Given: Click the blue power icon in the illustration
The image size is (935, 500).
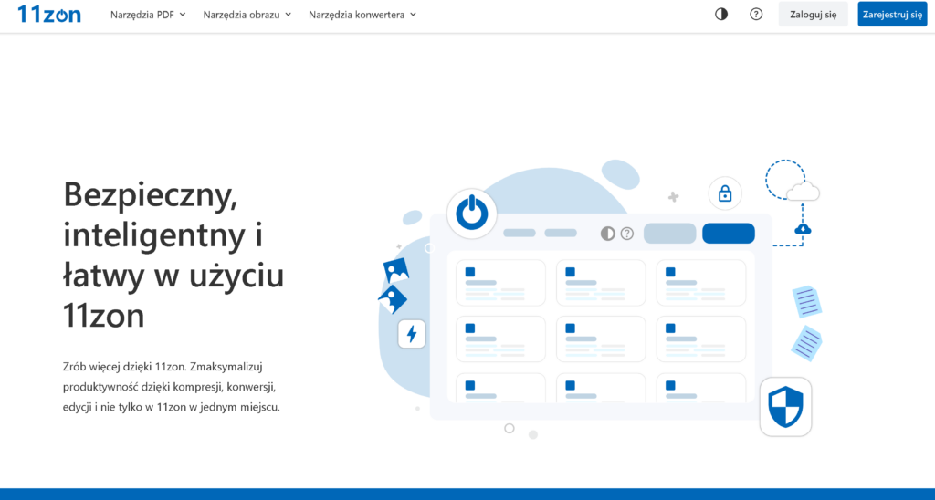Looking at the screenshot, I should click(471, 214).
